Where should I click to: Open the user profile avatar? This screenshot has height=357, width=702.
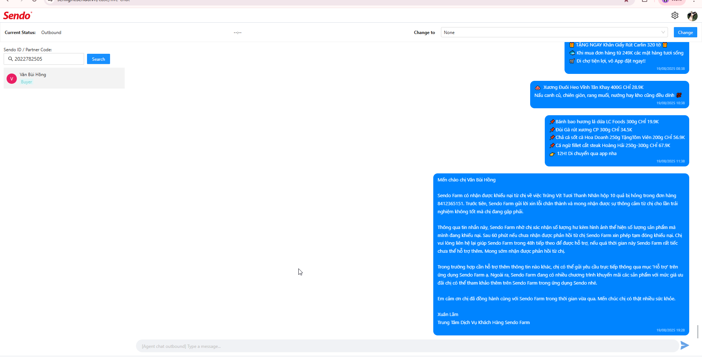coord(692,16)
